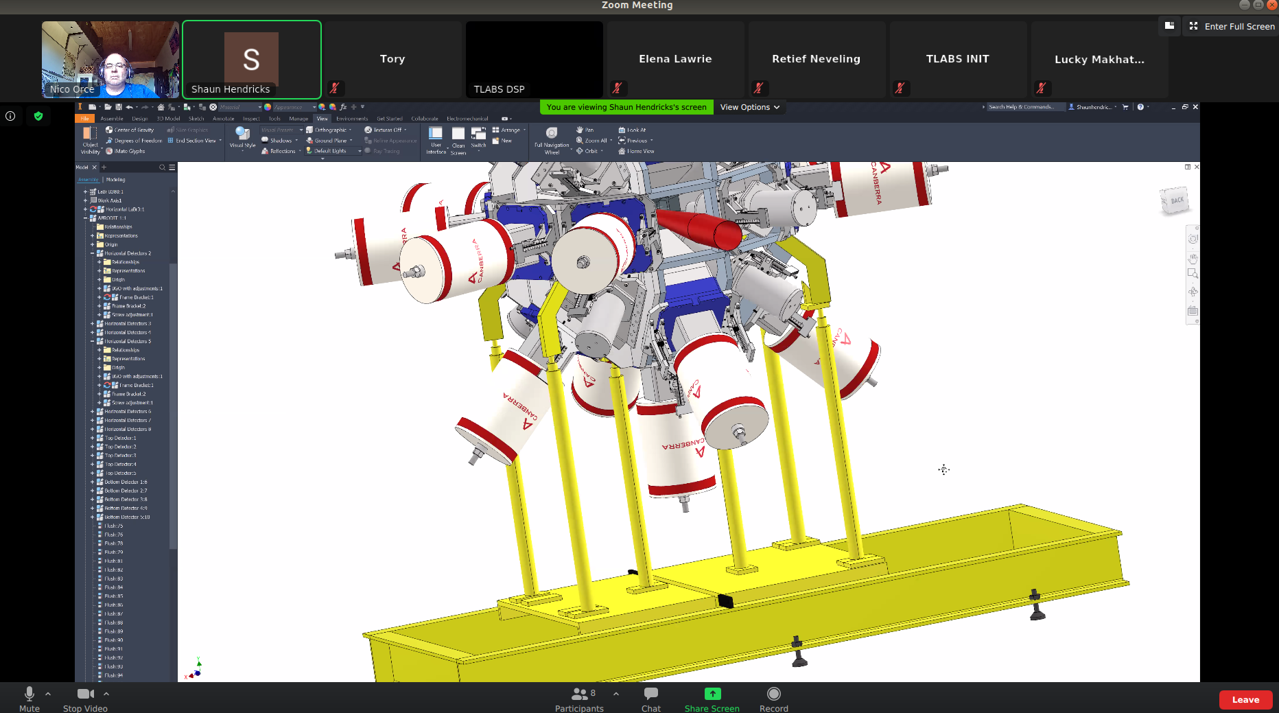Open a New window in Inventor
This screenshot has height=713, width=1279.
(x=502, y=141)
